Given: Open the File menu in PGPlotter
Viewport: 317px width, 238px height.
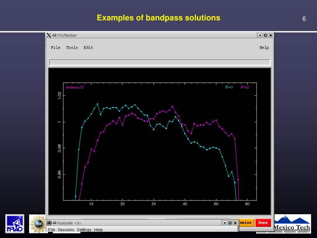Looking at the screenshot, I should (56, 47).
